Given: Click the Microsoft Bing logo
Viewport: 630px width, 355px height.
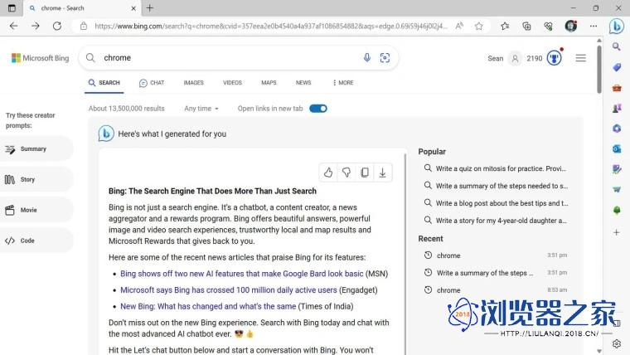Looking at the screenshot, I should tap(40, 58).
